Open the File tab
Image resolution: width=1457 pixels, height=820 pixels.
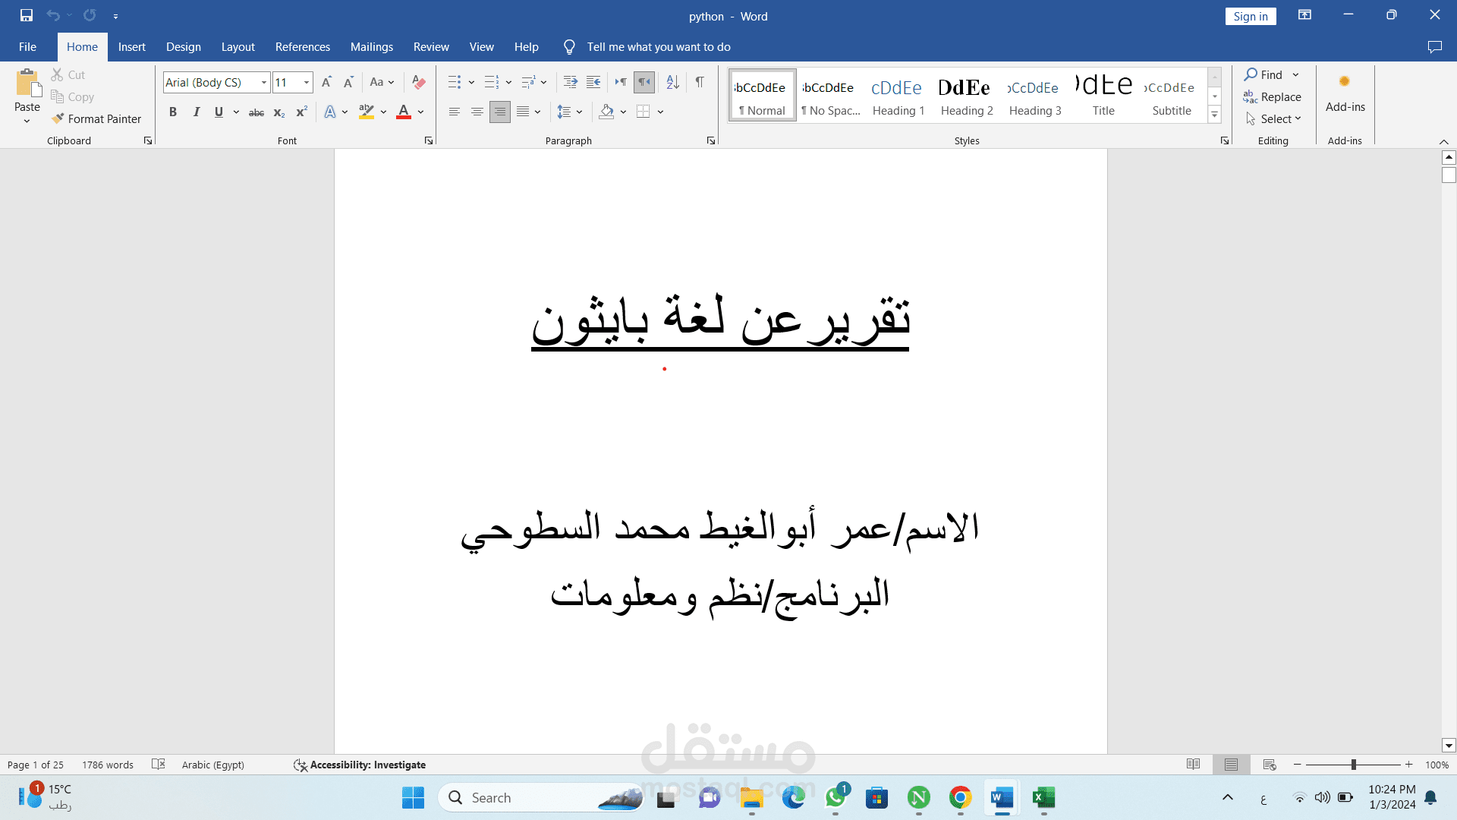(x=28, y=47)
